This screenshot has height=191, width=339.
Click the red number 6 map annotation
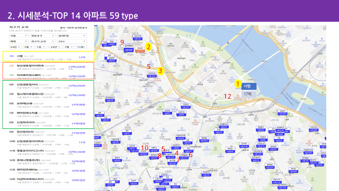pos(191,155)
